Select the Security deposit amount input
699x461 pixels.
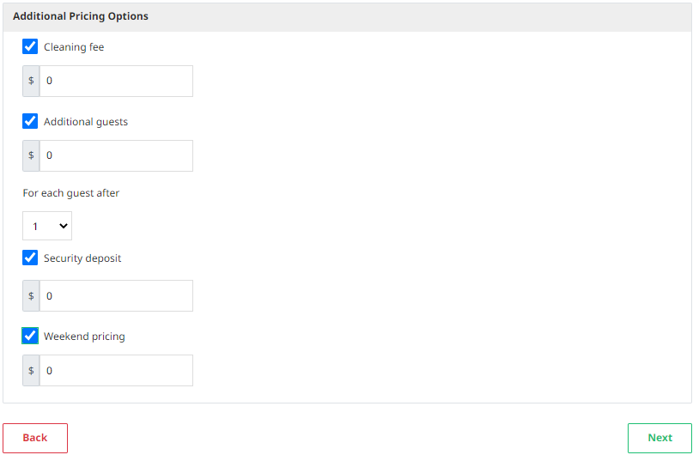click(116, 296)
